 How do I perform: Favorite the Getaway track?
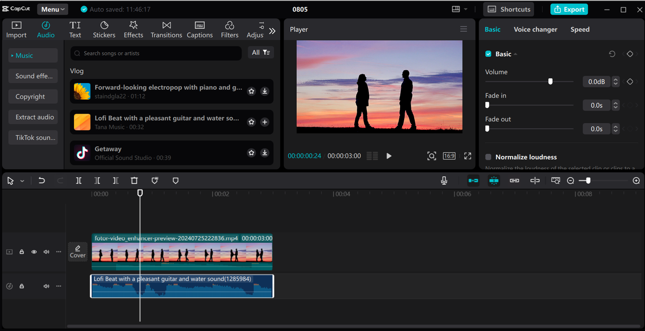coord(251,153)
